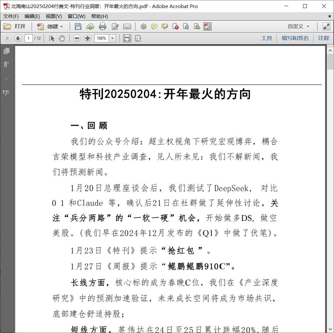This screenshot has width=334, height=333.
Task: Click the fit width scrolling icon
Action: pyautogui.click(x=127, y=38)
